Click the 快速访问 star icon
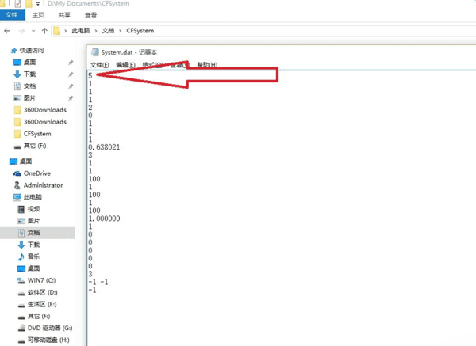476x346 pixels. tap(13, 51)
